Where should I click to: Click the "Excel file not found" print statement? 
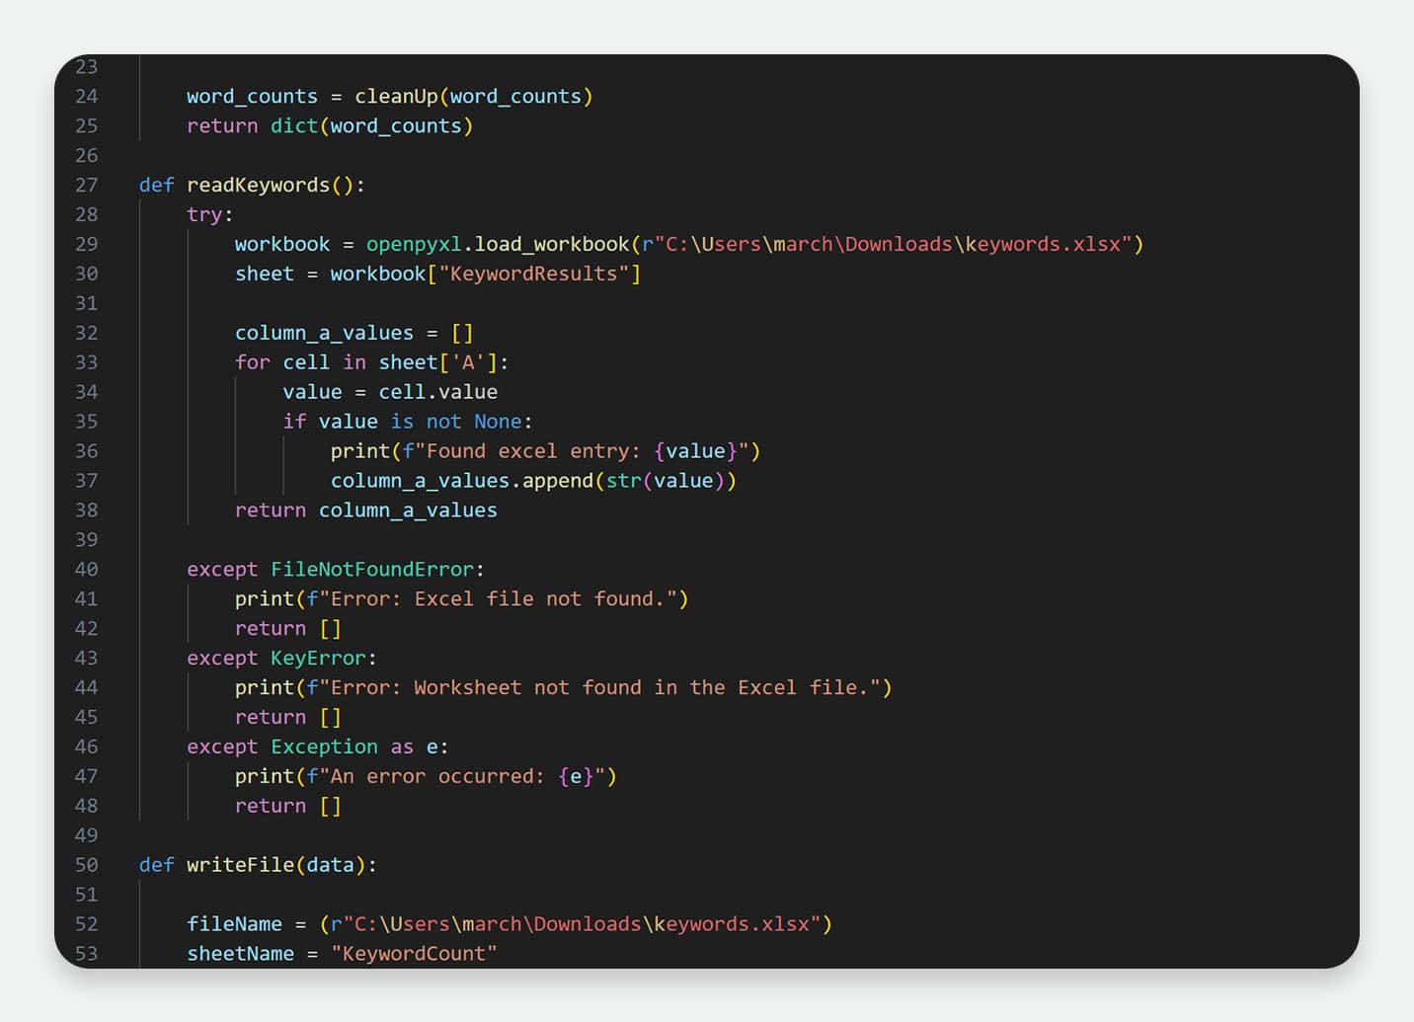(x=461, y=599)
